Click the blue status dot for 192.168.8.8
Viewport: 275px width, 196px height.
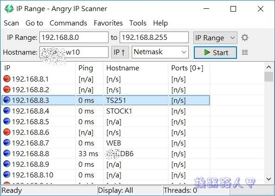tap(7, 153)
